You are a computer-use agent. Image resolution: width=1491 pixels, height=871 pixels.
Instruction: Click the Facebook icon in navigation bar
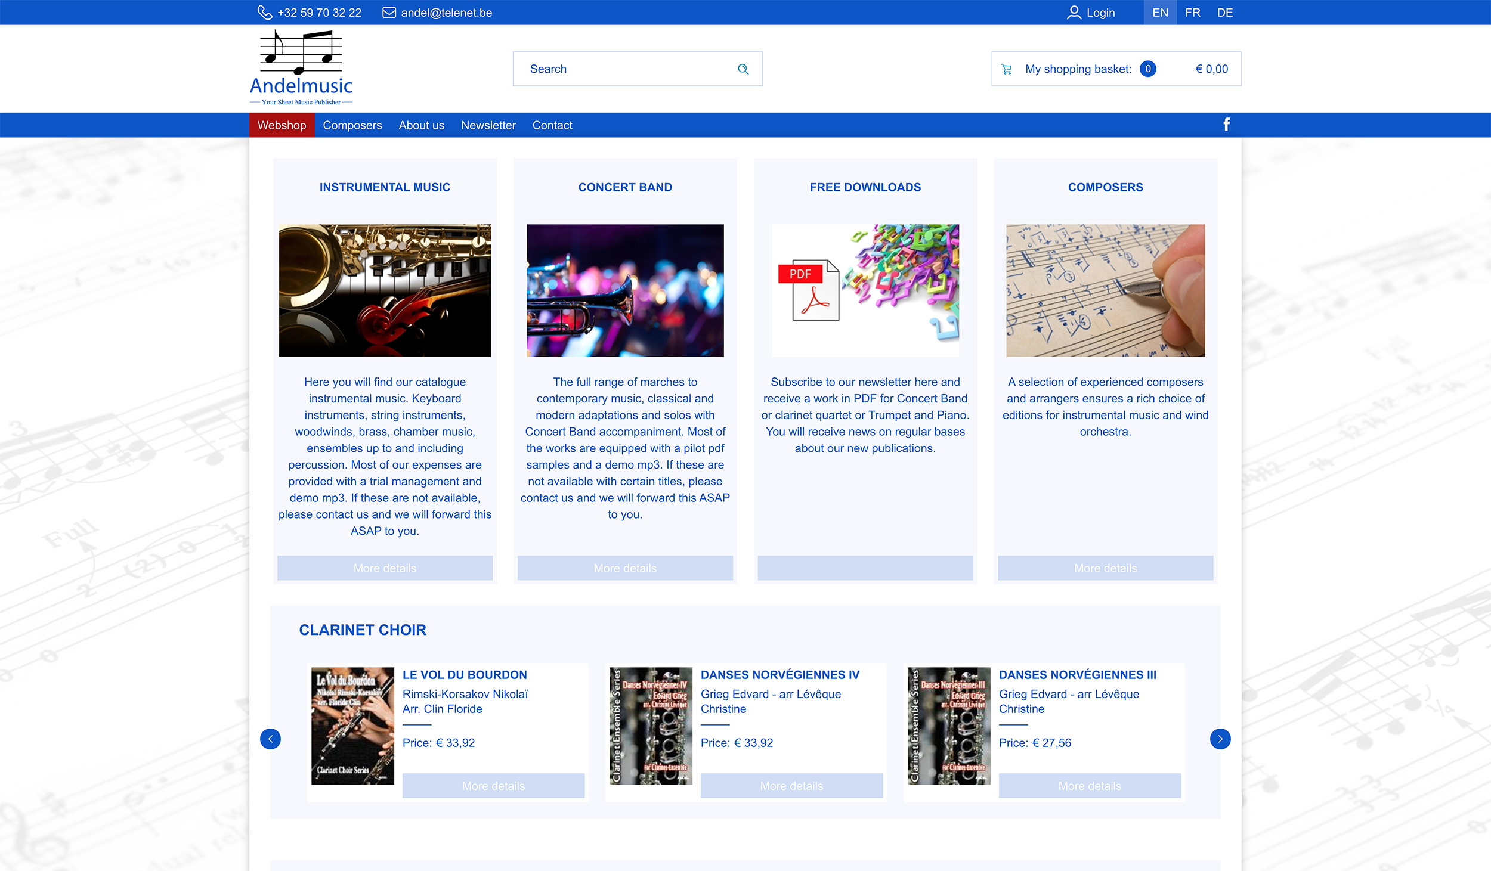click(1226, 125)
